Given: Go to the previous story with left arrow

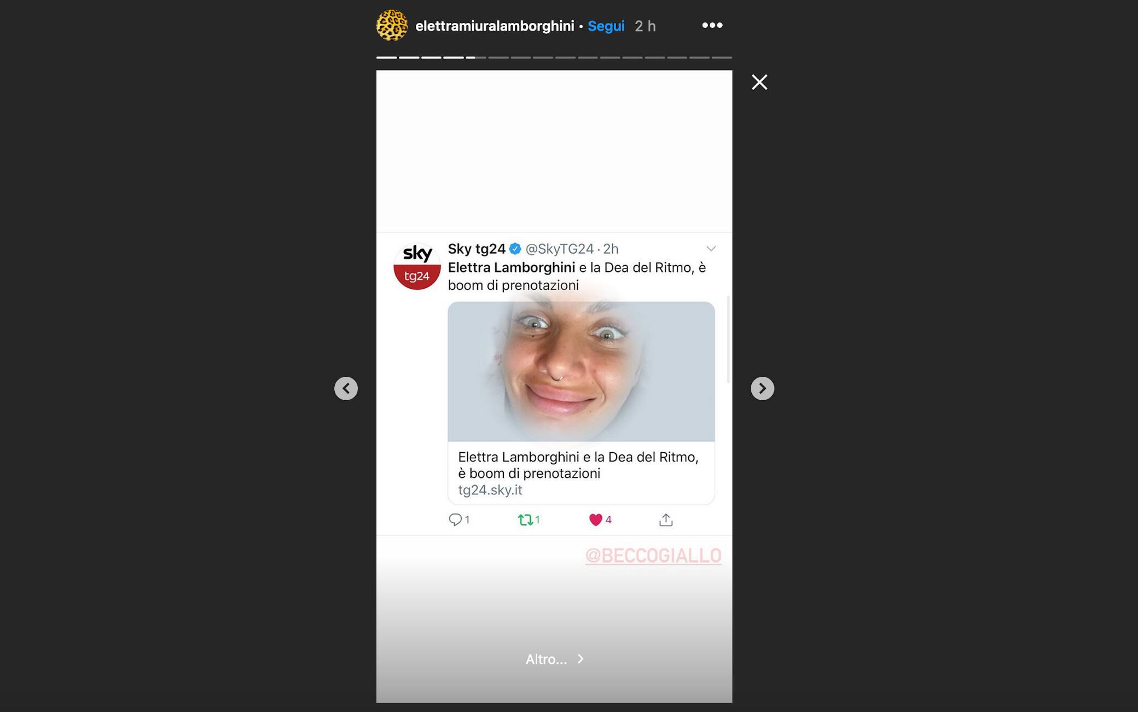Looking at the screenshot, I should click(x=346, y=388).
